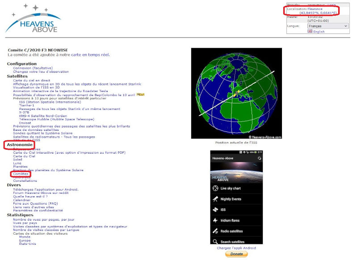Open the 'carte en temps réel' link

click(x=90, y=55)
